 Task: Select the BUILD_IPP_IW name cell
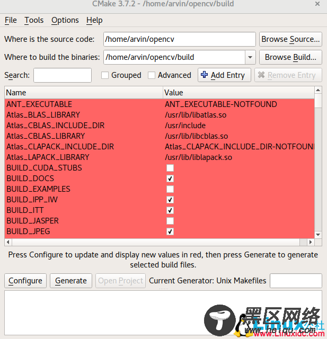tap(32, 200)
